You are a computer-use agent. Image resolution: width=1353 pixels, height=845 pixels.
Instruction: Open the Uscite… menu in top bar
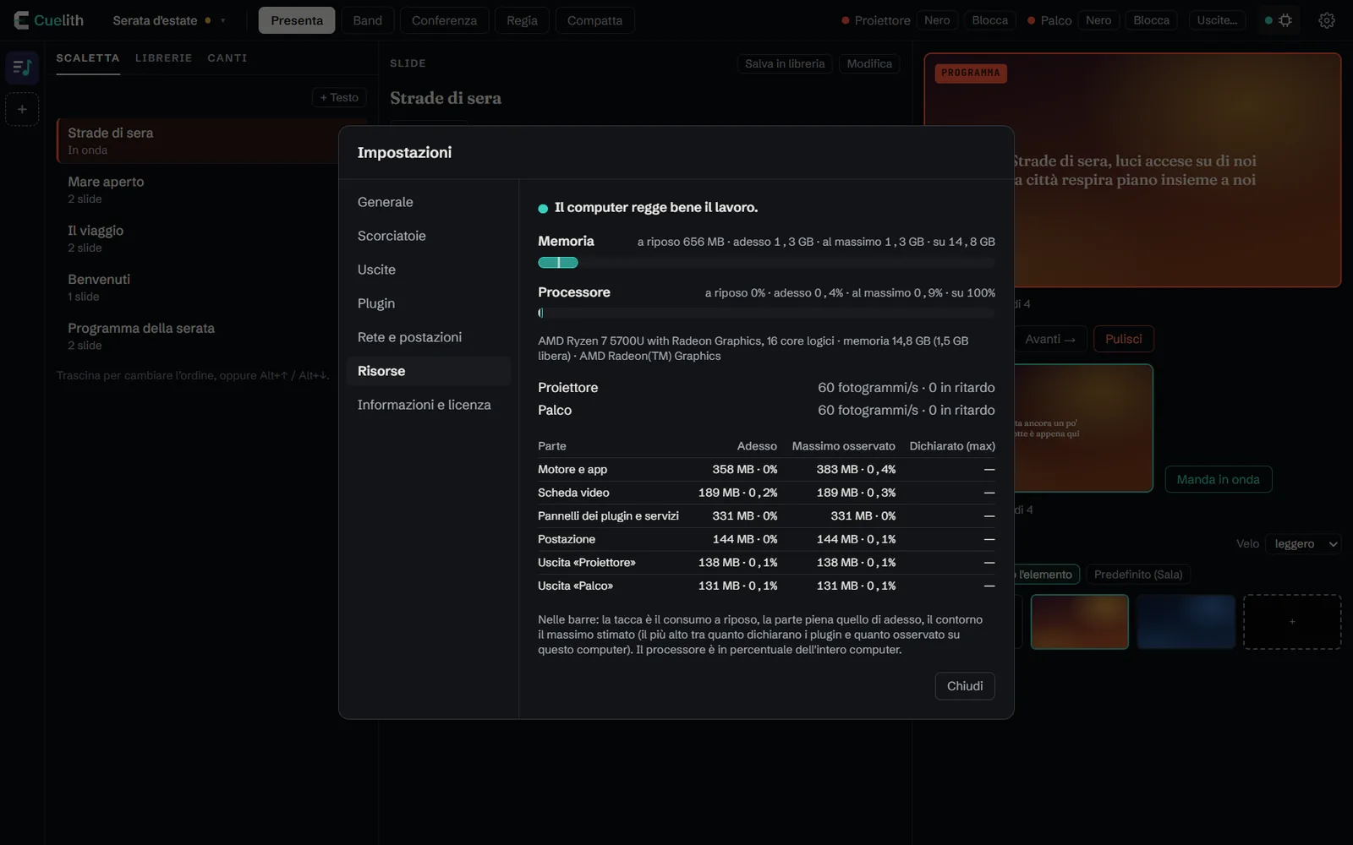point(1217,20)
